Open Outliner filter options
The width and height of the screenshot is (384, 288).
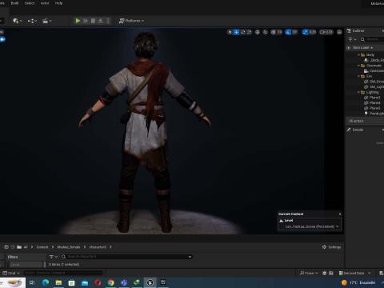pos(352,39)
